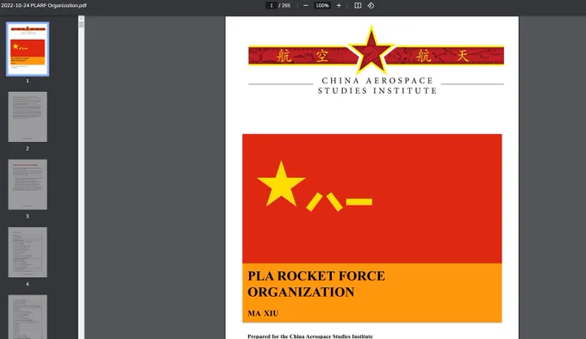Click 'CHINA AEROSPACE STUDIES INSTITUTE' text
Viewport: 586px width, 339px height.
pos(377,86)
